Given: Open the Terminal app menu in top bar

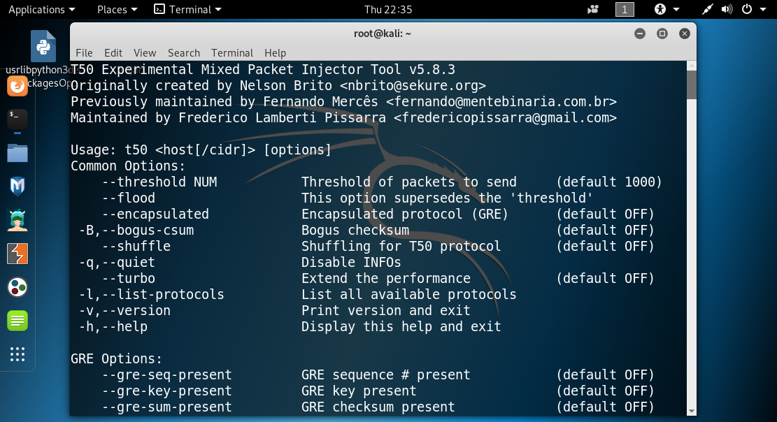Looking at the screenshot, I should click(x=187, y=9).
